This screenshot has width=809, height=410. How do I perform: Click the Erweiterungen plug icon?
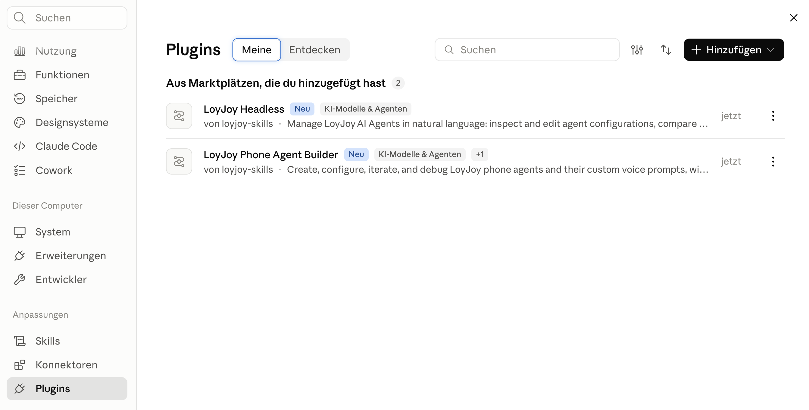[20, 256]
